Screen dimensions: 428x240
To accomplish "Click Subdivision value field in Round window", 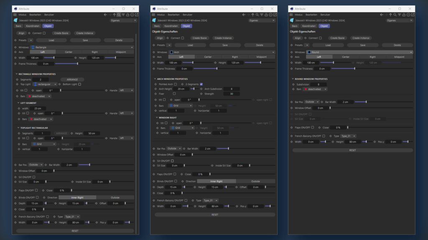I will (x=318, y=85).
